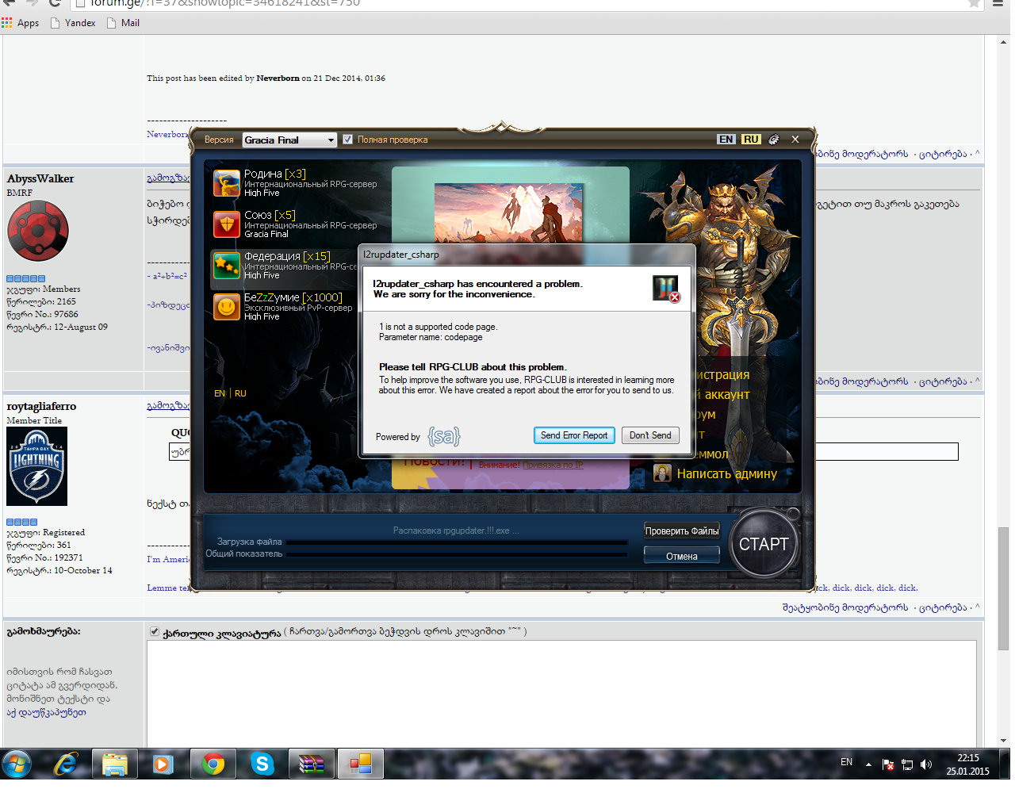The height and width of the screenshot is (812, 1015).
Task: Click the Написать админу link
Action: click(x=727, y=473)
